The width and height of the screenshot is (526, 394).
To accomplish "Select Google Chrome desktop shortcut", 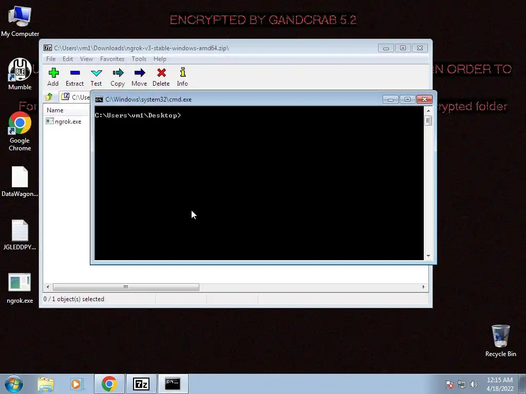I will click(20, 131).
